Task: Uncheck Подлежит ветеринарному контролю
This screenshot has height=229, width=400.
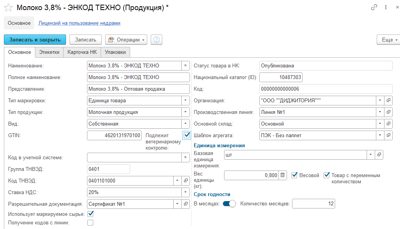Action: [187, 135]
